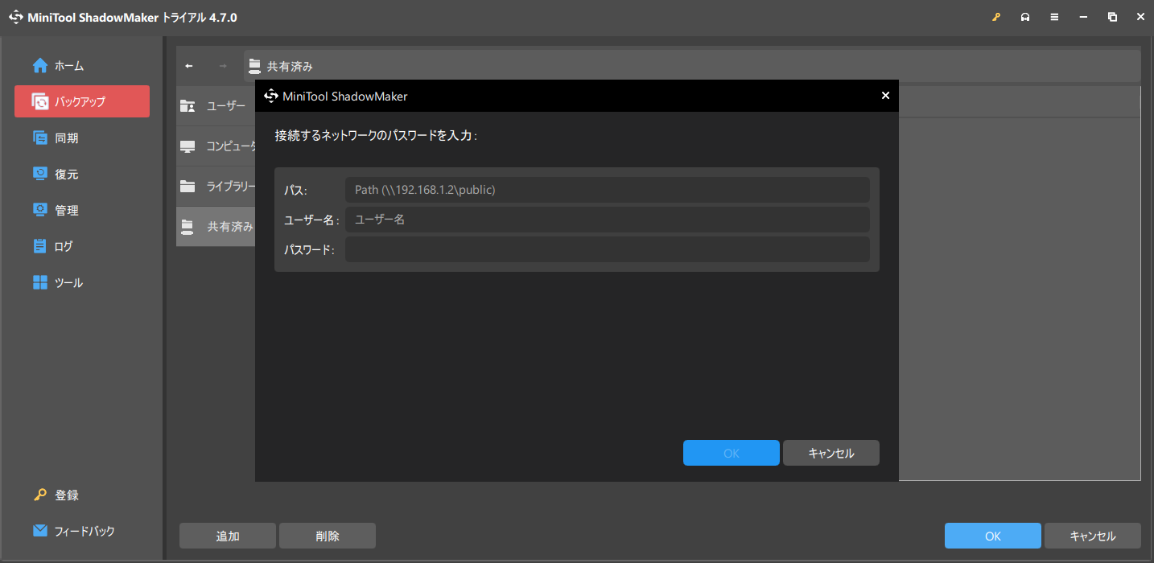Click the forward arrow navigation
This screenshot has height=563, width=1154.
coord(223,66)
